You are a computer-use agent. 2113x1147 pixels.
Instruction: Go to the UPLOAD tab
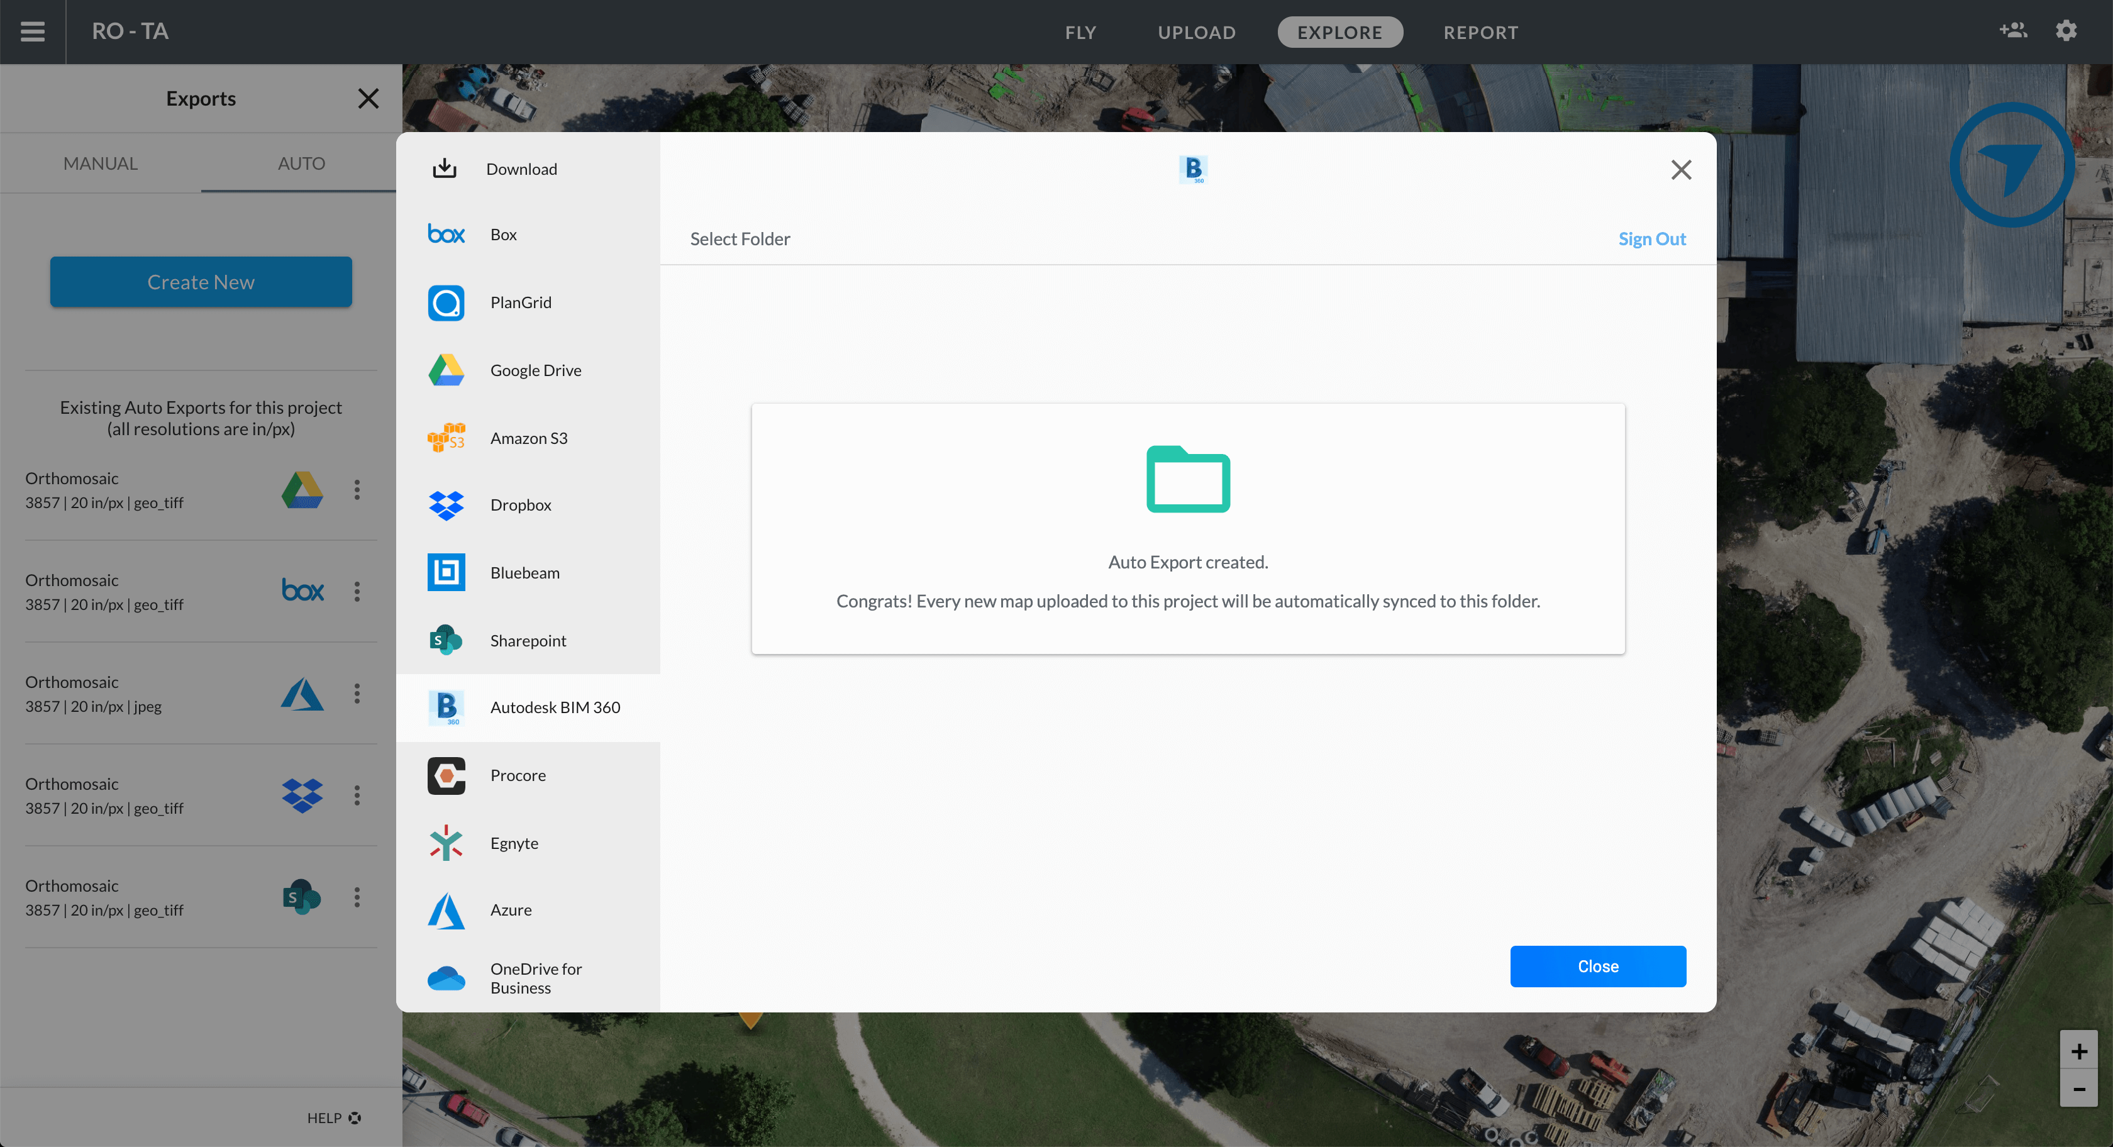(1197, 32)
